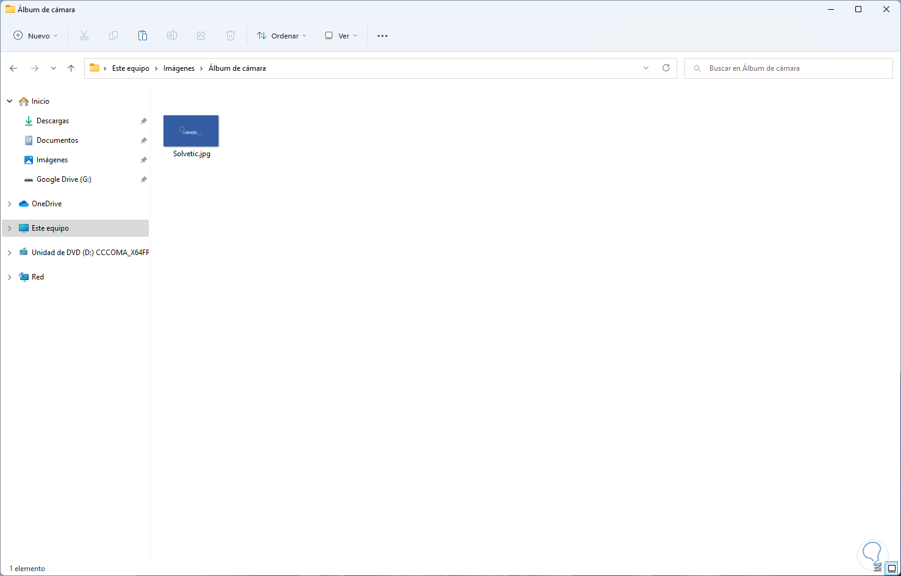
Task: Click the Solvetic.jpg file name
Action: [192, 154]
